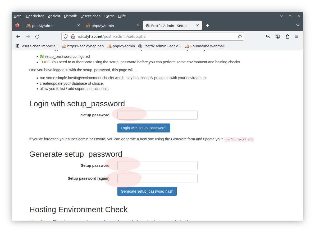Open the hamburger application menu

coord(297,37)
